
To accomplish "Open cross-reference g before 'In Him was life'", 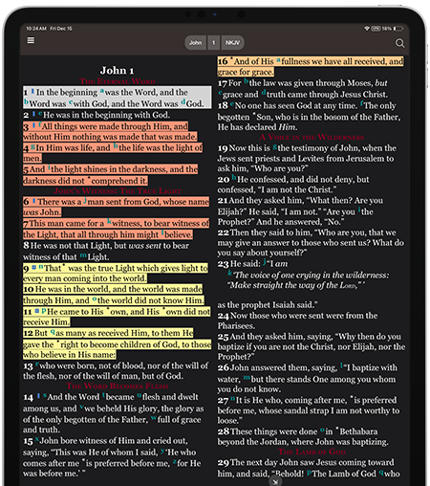I will (32, 146).
